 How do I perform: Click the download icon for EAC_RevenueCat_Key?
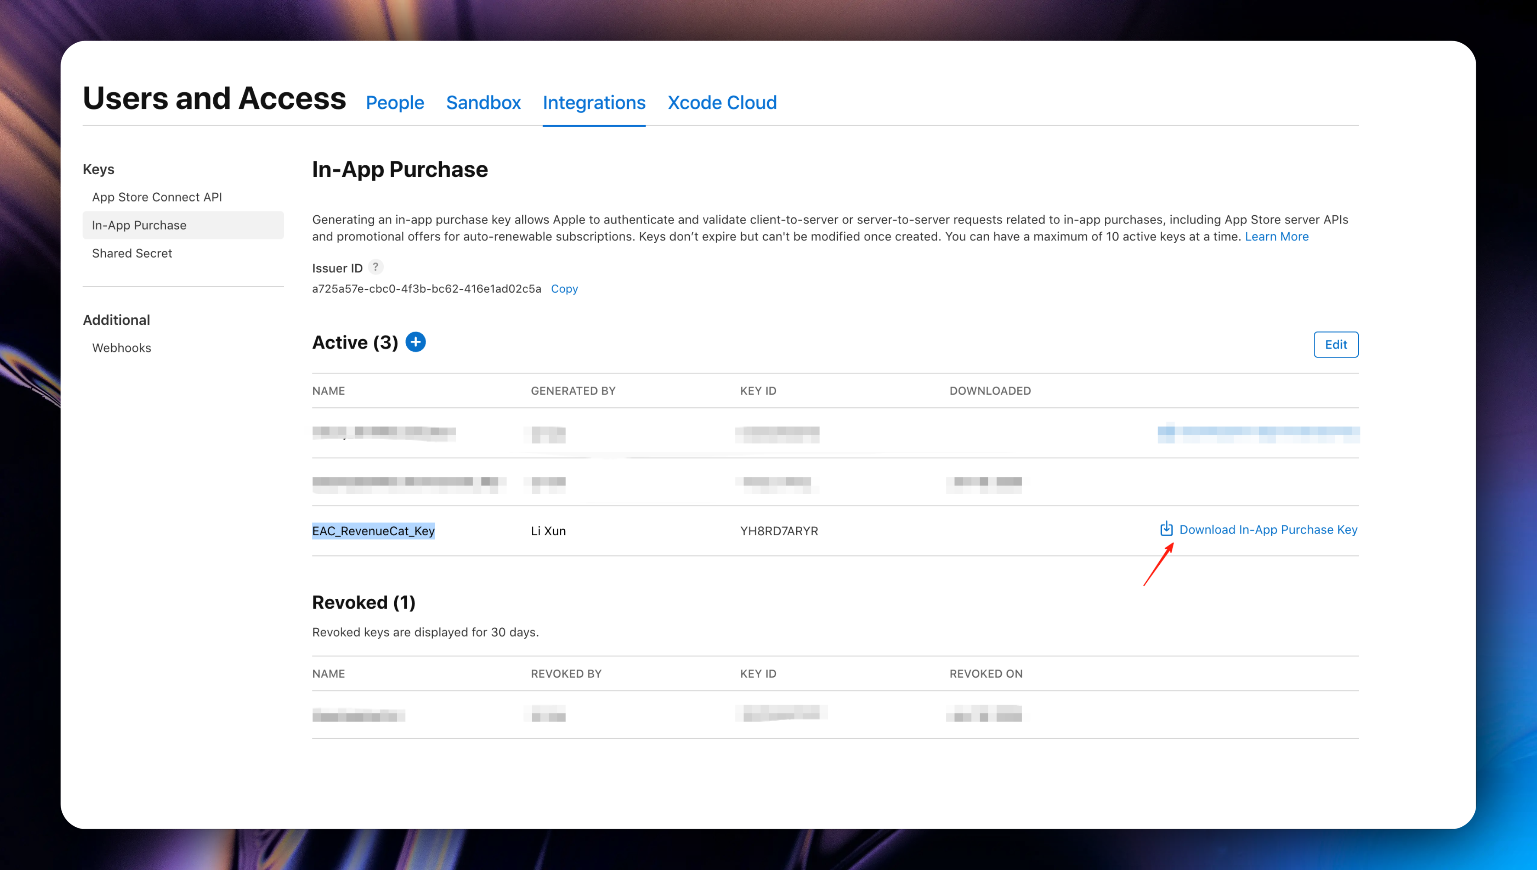(x=1166, y=529)
